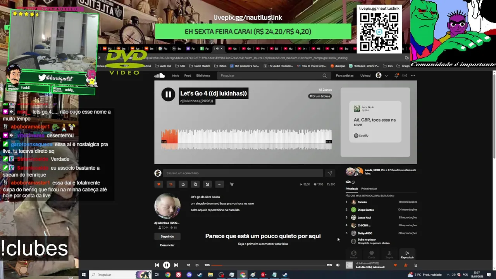Toggle the Seguindo follow button
The width and height of the screenshot is (496, 279).
click(x=167, y=236)
